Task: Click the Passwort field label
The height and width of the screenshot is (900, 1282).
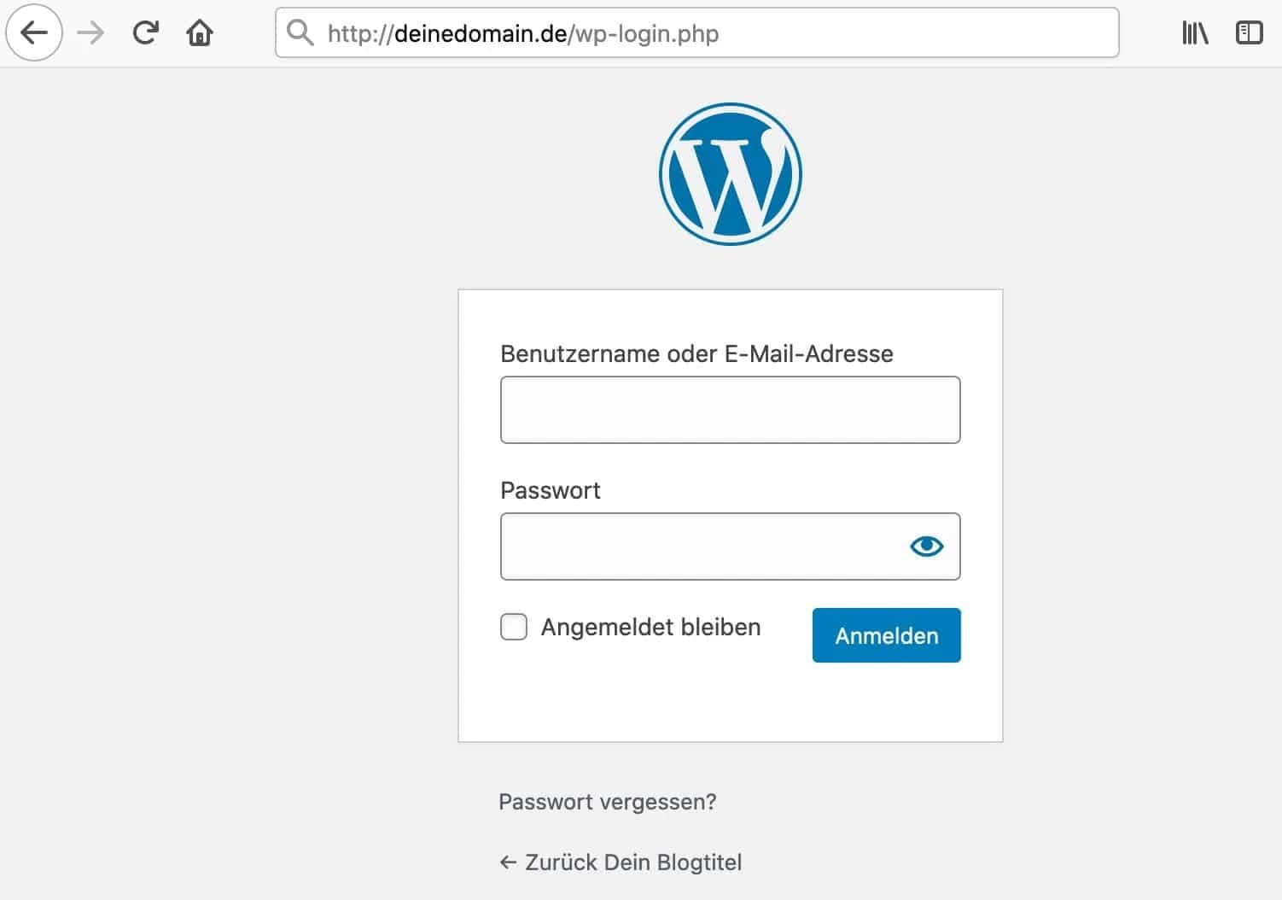Action: (x=550, y=490)
